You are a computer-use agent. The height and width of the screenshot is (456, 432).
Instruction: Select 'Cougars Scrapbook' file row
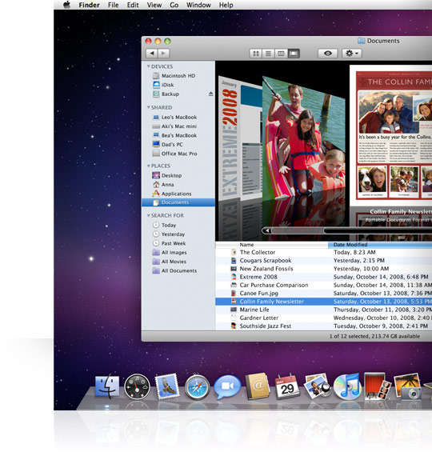click(x=323, y=260)
